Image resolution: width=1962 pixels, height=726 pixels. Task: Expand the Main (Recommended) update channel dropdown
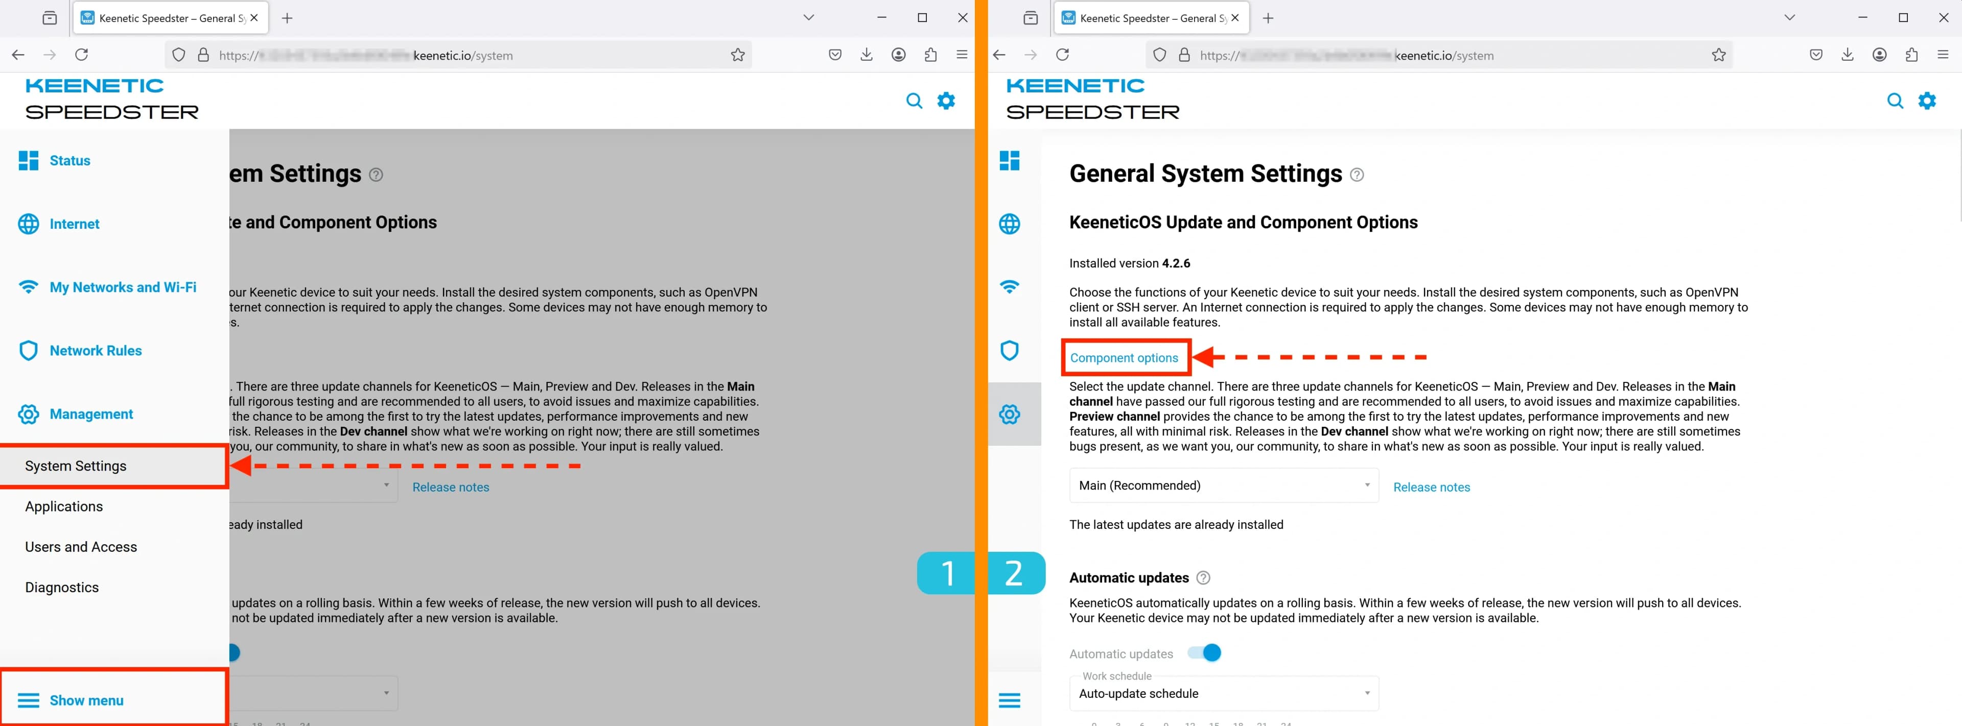(x=1223, y=486)
